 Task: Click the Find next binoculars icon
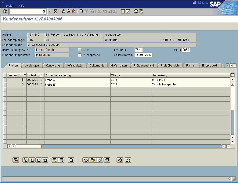click(x=92, y=11)
